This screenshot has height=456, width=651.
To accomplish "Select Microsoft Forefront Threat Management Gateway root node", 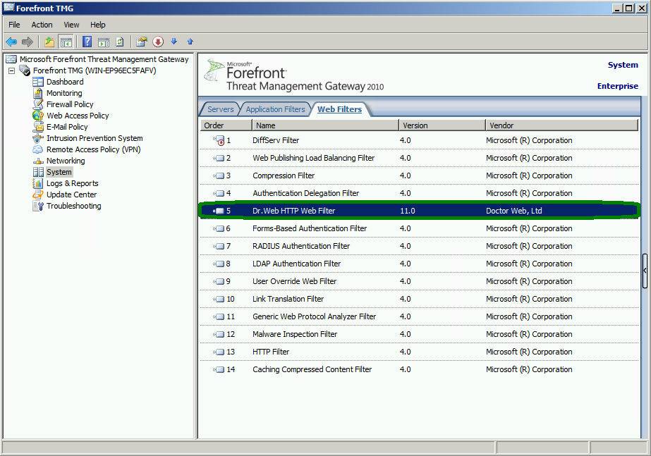I will click(x=104, y=59).
